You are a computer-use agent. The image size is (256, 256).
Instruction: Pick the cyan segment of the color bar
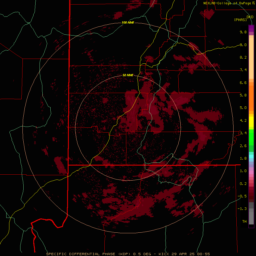coord(251,156)
